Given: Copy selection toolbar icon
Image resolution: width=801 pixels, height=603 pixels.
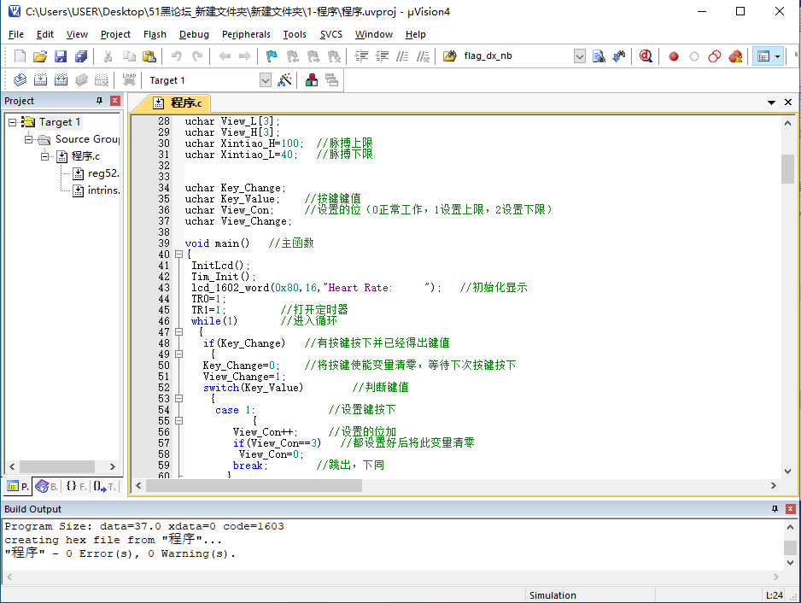Looking at the screenshot, I should (x=129, y=56).
